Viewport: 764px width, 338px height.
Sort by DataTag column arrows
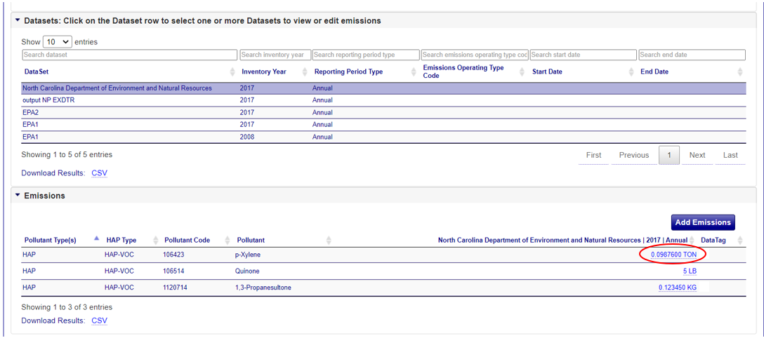click(741, 241)
